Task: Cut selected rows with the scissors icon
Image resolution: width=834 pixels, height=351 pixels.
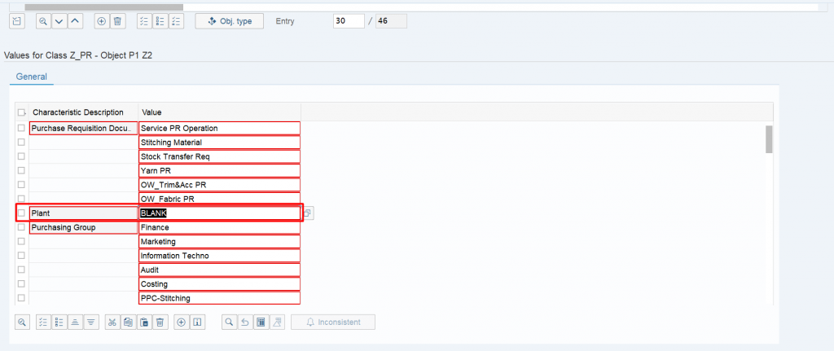Action: 112,322
